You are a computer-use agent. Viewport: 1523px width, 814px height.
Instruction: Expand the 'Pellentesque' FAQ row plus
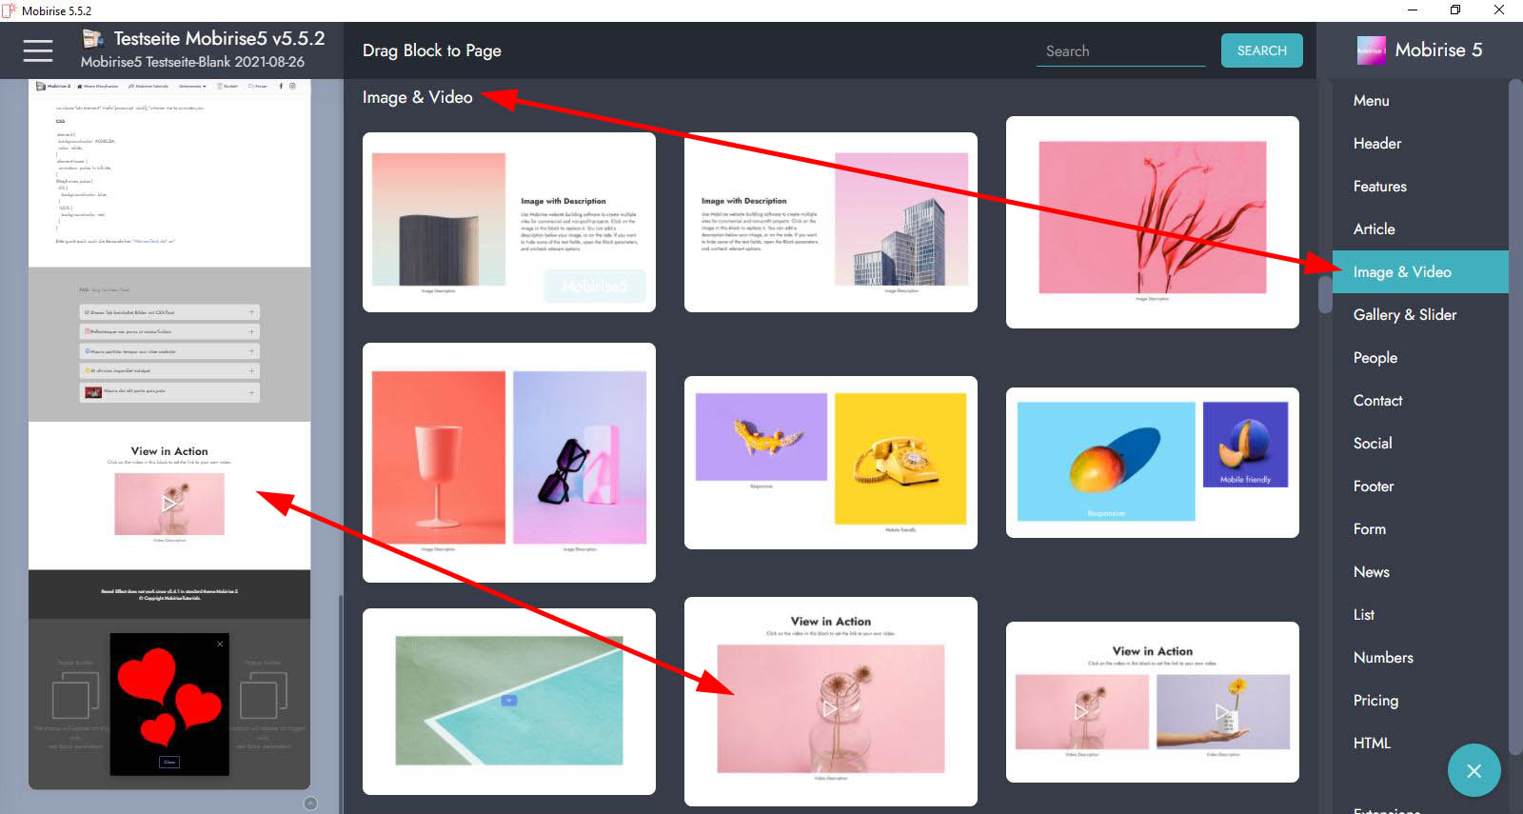(x=251, y=331)
